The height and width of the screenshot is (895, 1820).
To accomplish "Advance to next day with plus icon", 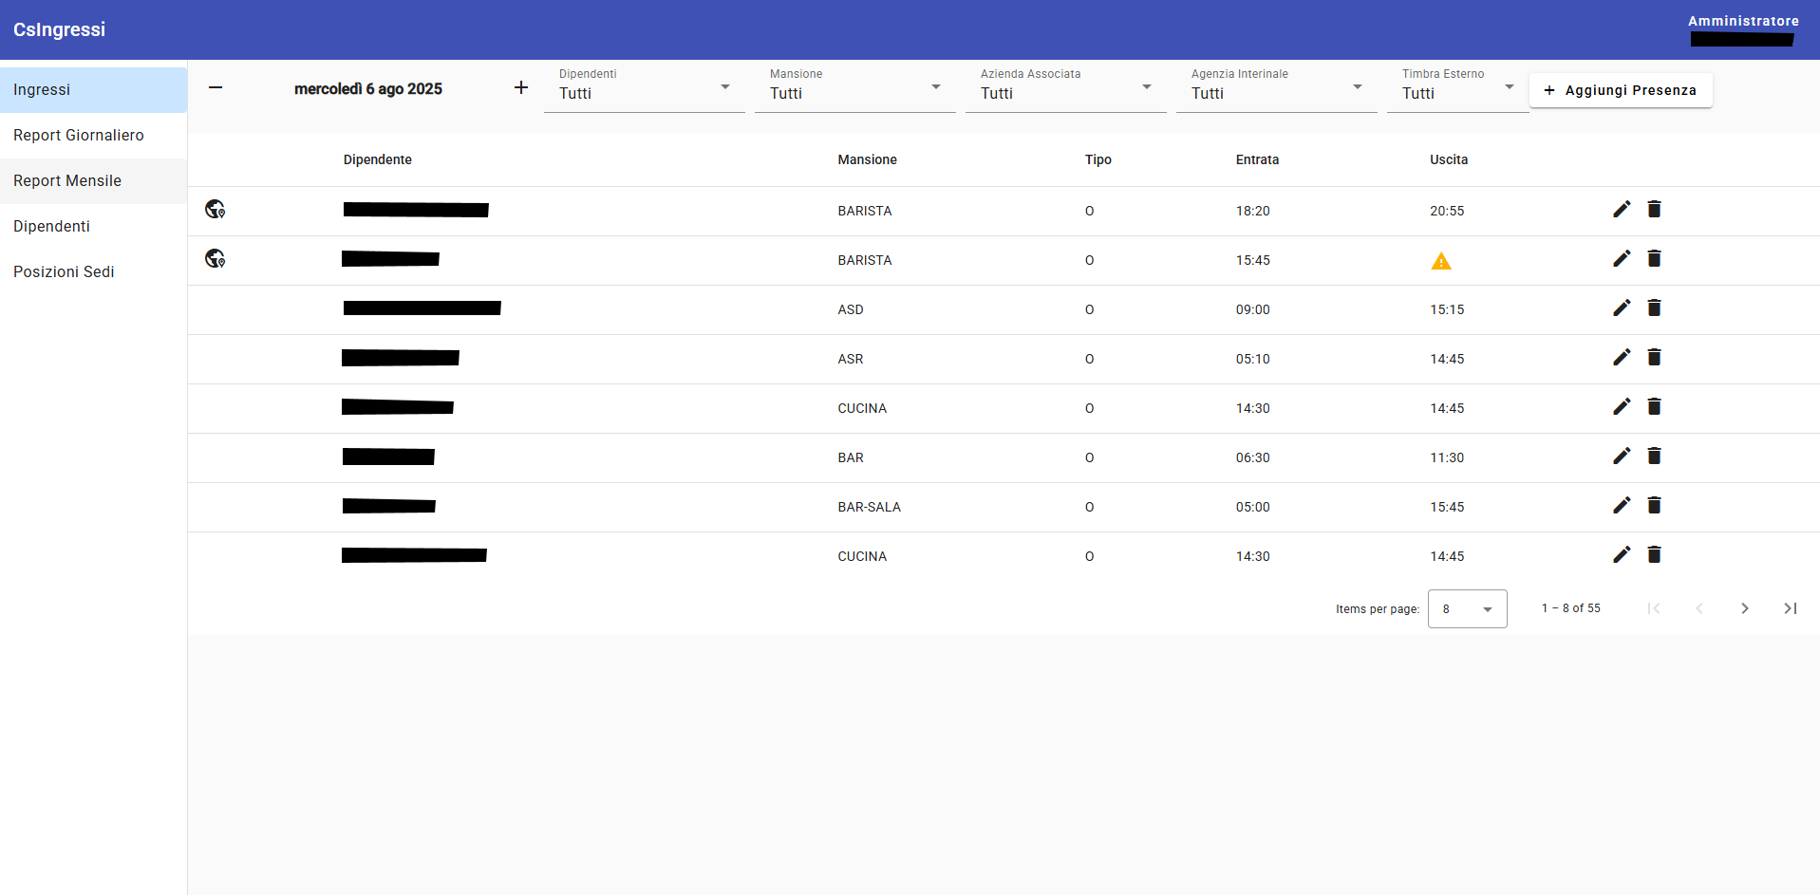I will [x=521, y=87].
